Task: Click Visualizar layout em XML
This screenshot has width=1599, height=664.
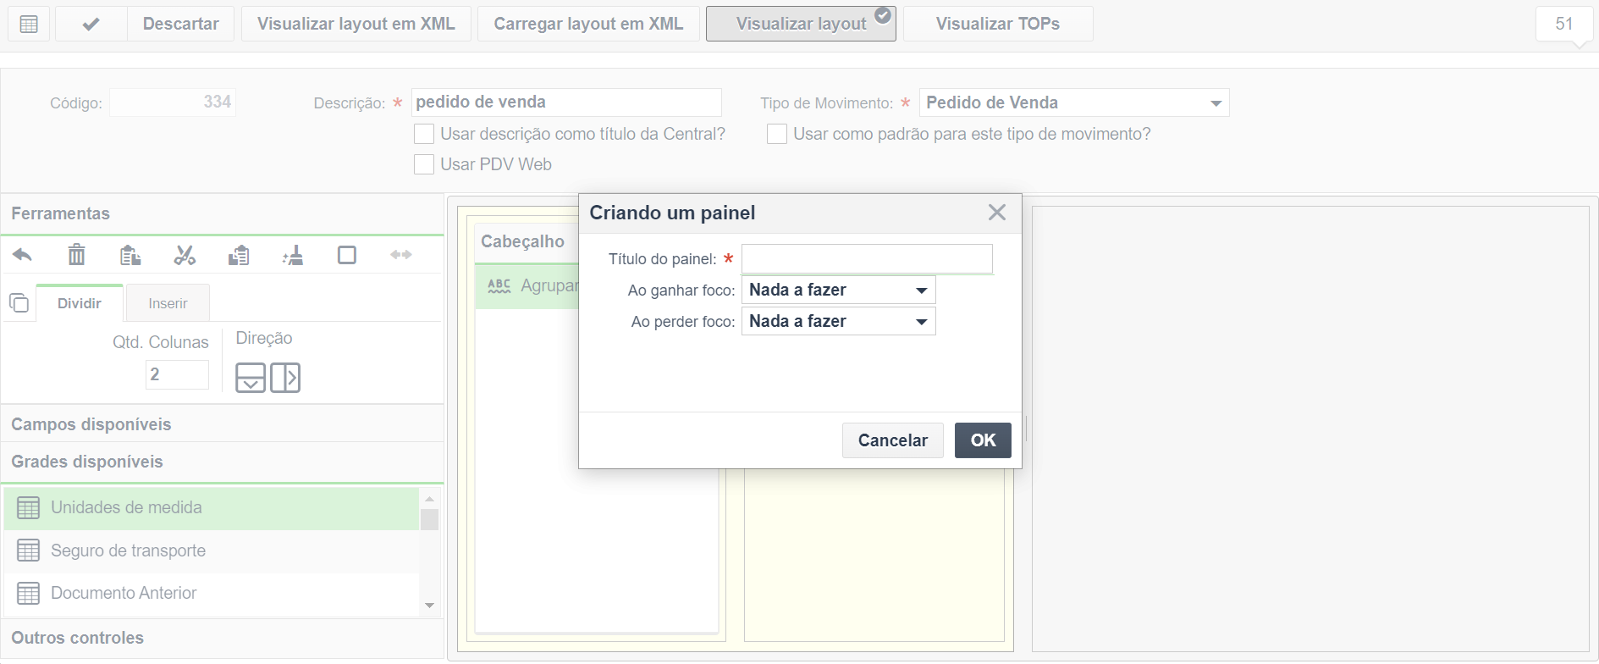Action: (356, 24)
